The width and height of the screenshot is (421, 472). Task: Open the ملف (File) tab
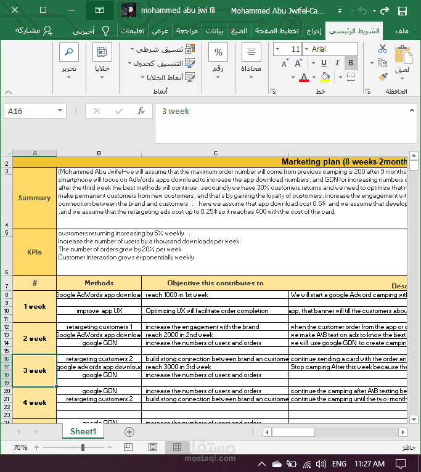pos(402,31)
